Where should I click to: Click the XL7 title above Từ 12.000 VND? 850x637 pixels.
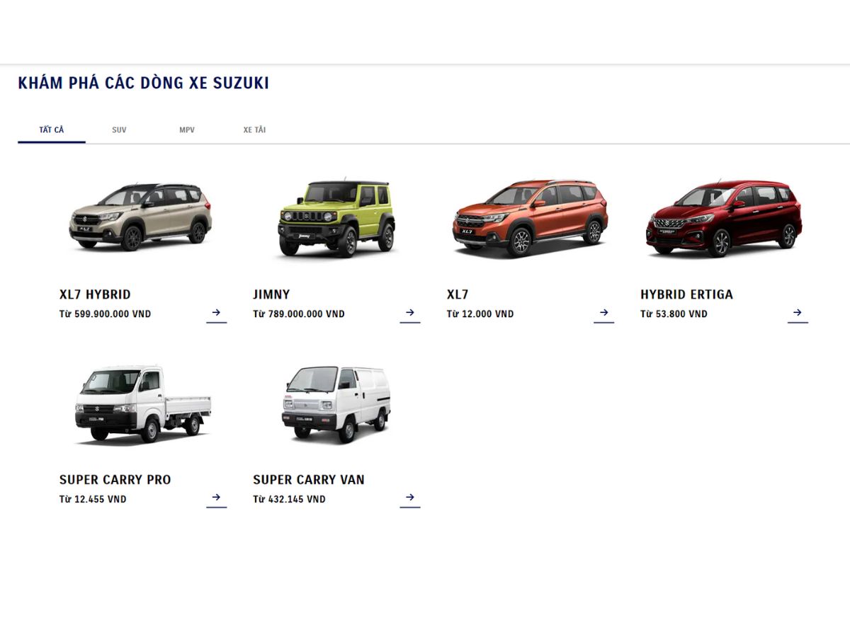458,294
